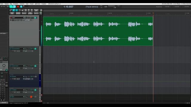Toggle the FX button on the second track

(x=35, y=49)
